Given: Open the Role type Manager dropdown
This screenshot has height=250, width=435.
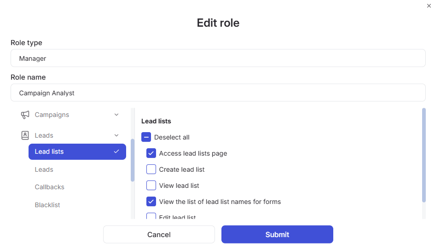Looking at the screenshot, I should tap(218, 58).
